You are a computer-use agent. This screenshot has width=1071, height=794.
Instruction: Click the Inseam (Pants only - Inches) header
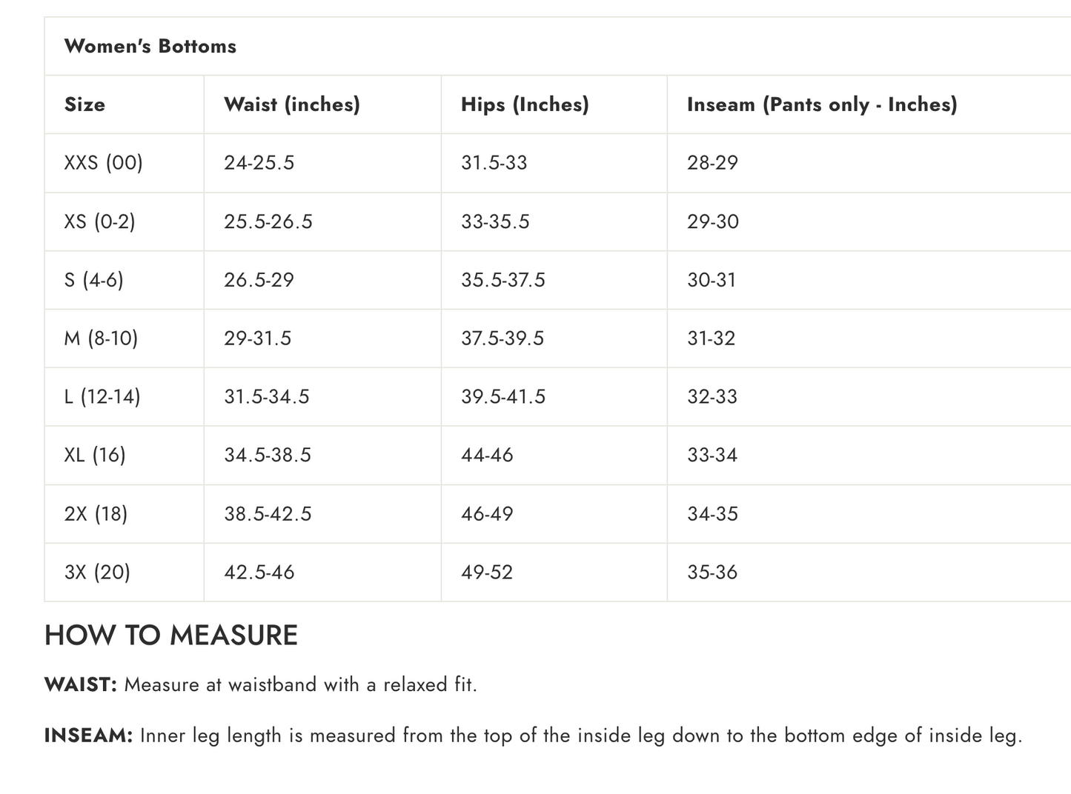tap(822, 104)
